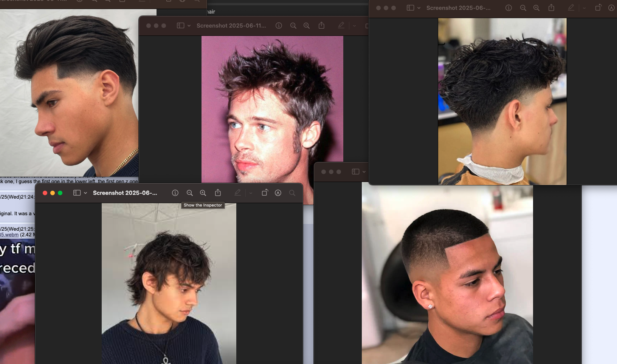Toggle sidebar in spiky hair photo window
617x364 pixels.
click(180, 26)
